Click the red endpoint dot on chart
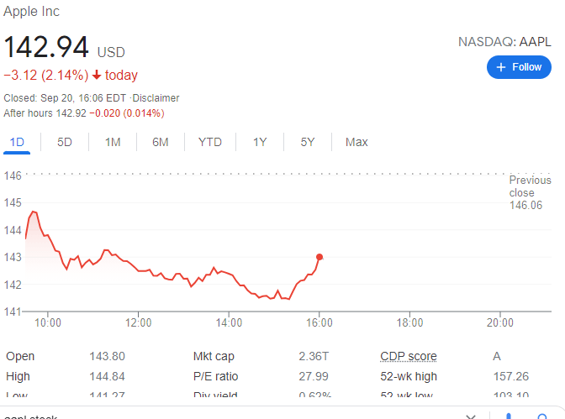The image size is (565, 419). (x=319, y=257)
